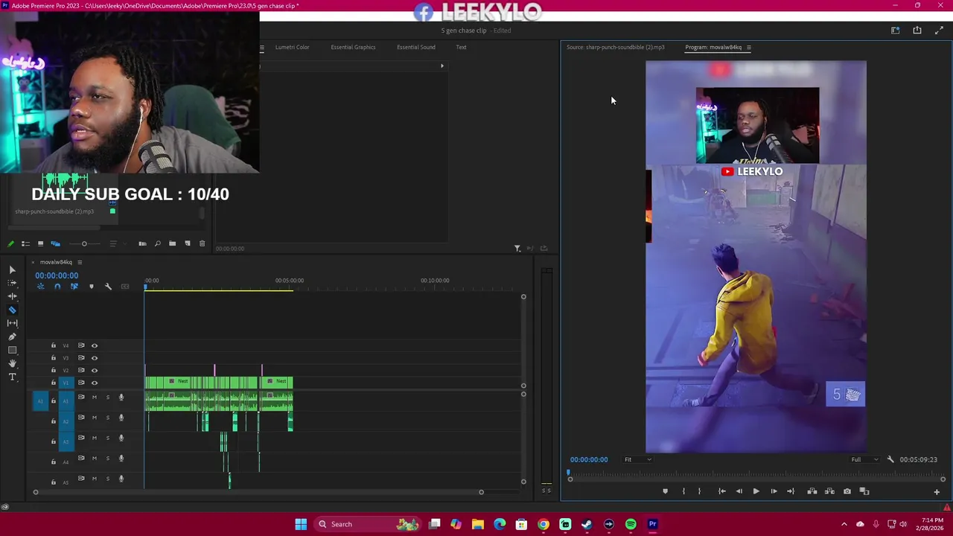Add a marker in the timeline header

pyautogui.click(x=91, y=287)
